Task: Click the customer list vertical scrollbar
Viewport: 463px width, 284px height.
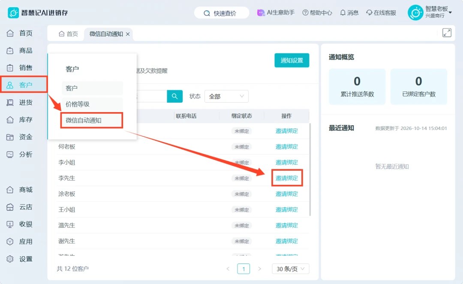Action: click(x=310, y=169)
